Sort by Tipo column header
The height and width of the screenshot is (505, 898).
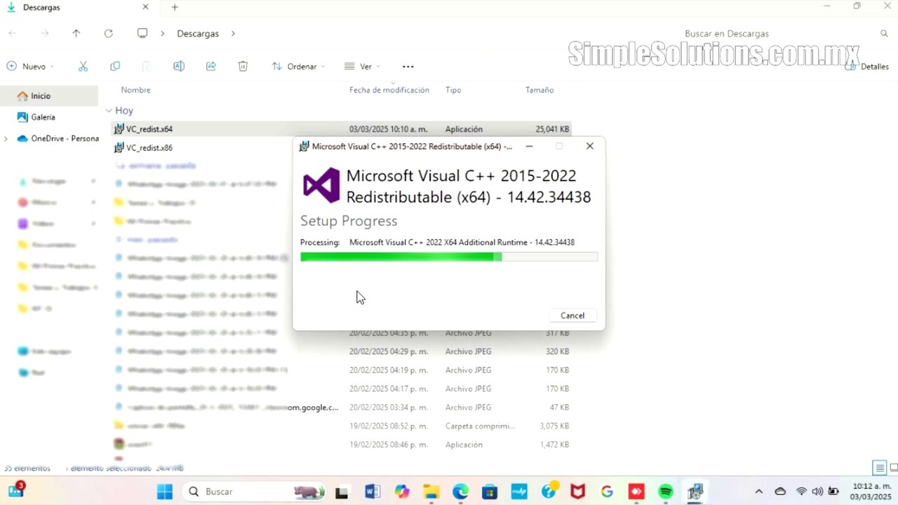(x=453, y=90)
